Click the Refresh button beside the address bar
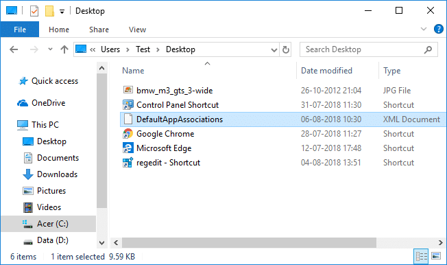 286,49
